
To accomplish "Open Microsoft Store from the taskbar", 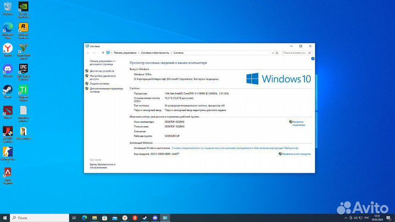I will pyautogui.click(x=105, y=218).
